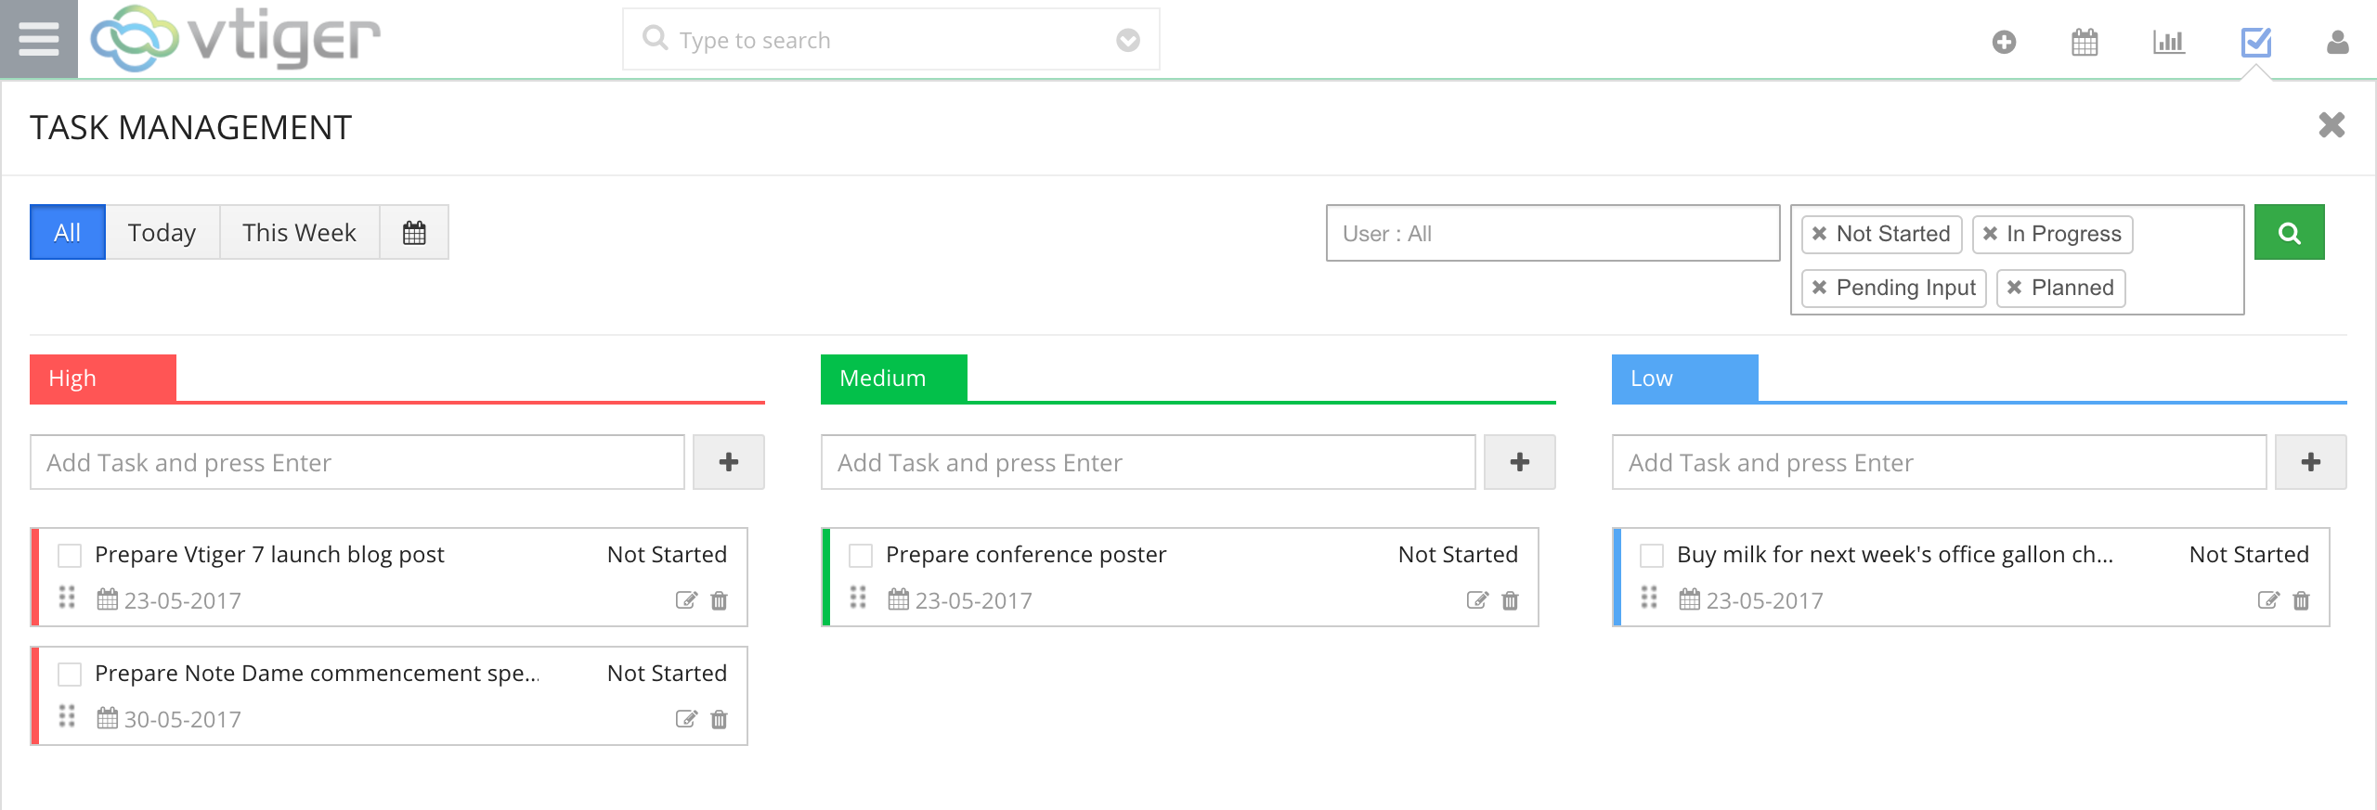Edit the Prepare conference poster task
2377x810 pixels.
pos(1476,600)
